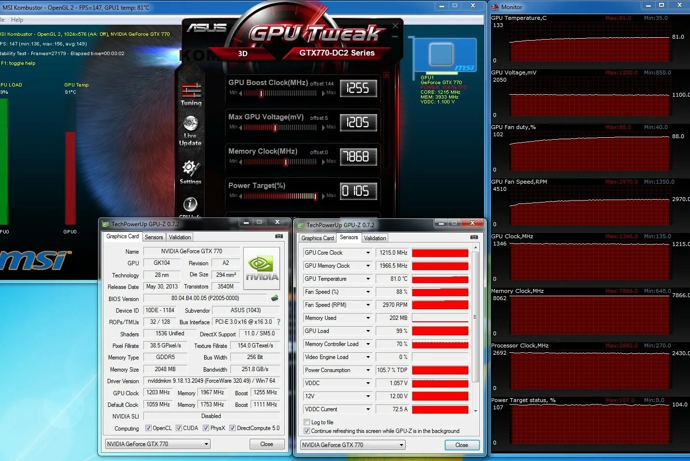Open the GPU selector in Graphics Card window
The width and height of the screenshot is (690, 461).
point(158,444)
